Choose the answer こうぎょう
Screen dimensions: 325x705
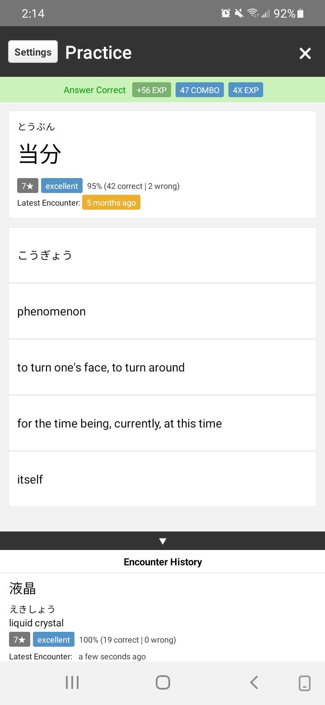point(162,255)
